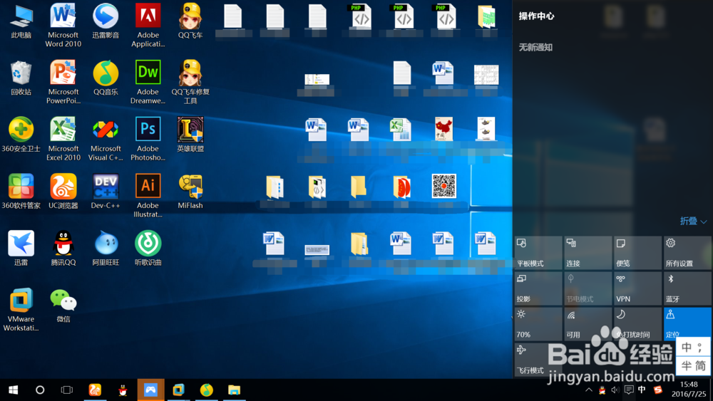This screenshot has width=713, height=401.
Task: Toggle 飞行模式 airplane mode tile
Action: [538, 359]
